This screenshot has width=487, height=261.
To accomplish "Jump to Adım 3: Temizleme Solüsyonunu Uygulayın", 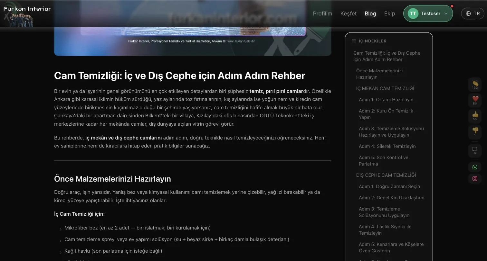I will coord(384,212).
